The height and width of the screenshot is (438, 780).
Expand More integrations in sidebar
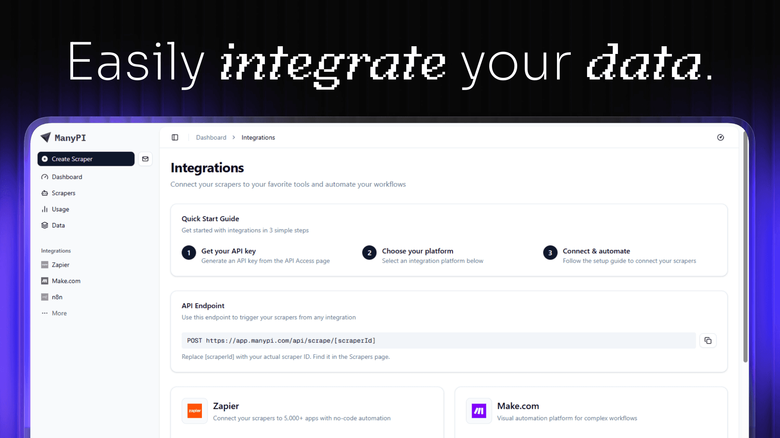point(59,313)
